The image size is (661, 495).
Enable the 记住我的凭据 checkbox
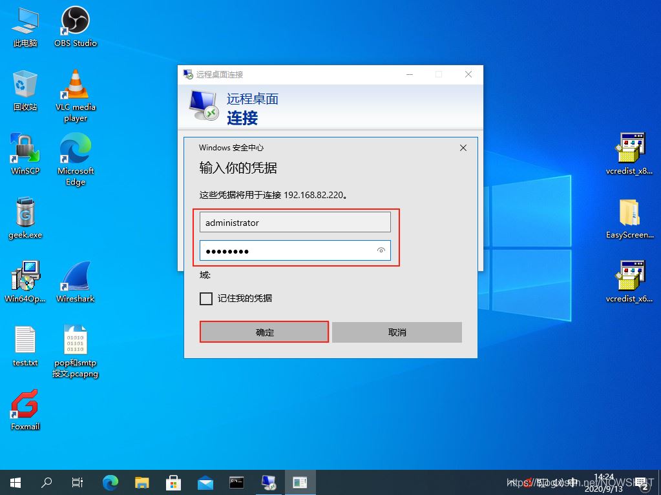point(206,298)
